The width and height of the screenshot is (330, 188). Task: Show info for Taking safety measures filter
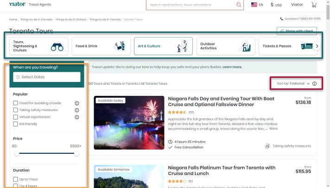(x=77, y=110)
